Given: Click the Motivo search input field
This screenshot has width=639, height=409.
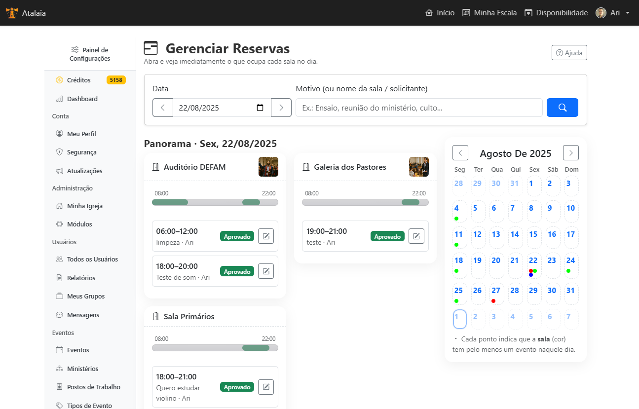Looking at the screenshot, I should coord(418,108).
